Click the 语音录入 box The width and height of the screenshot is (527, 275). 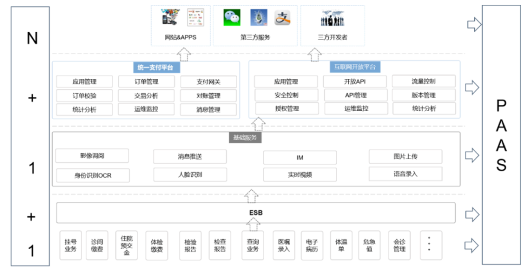[x=406, y=174]
